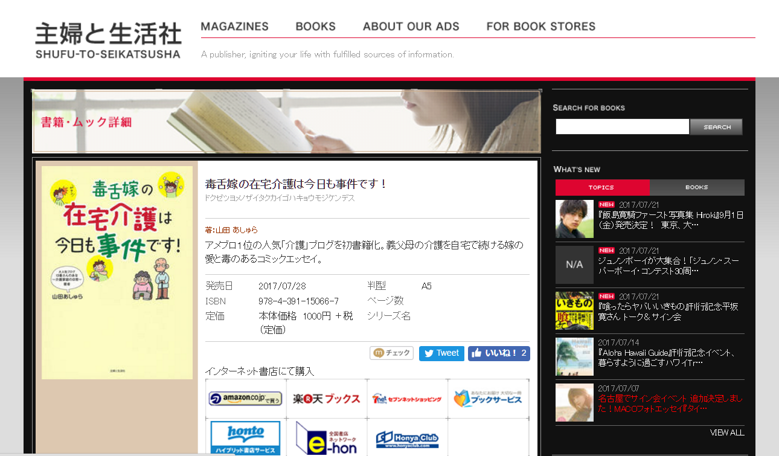779x456 pixels.
Task: Open 喰ったらヤバいいきもの news item
Action: [x=668, y=312]
